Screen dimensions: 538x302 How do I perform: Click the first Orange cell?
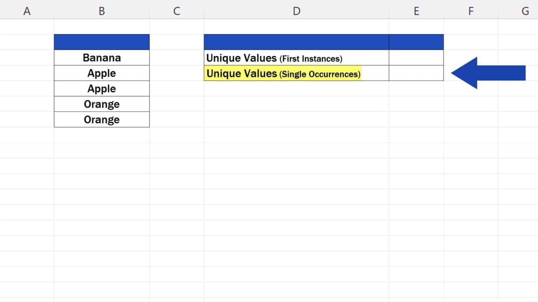tap(102, 104)
